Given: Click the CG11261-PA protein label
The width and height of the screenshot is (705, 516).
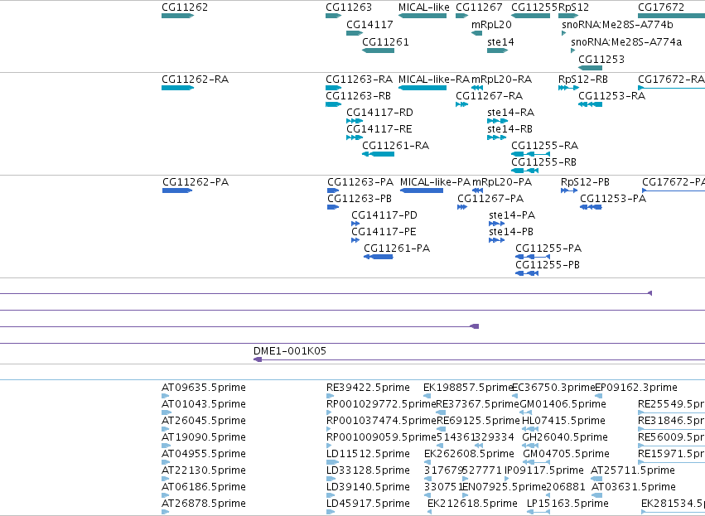Looking at the screenshot, I should 397,248.
